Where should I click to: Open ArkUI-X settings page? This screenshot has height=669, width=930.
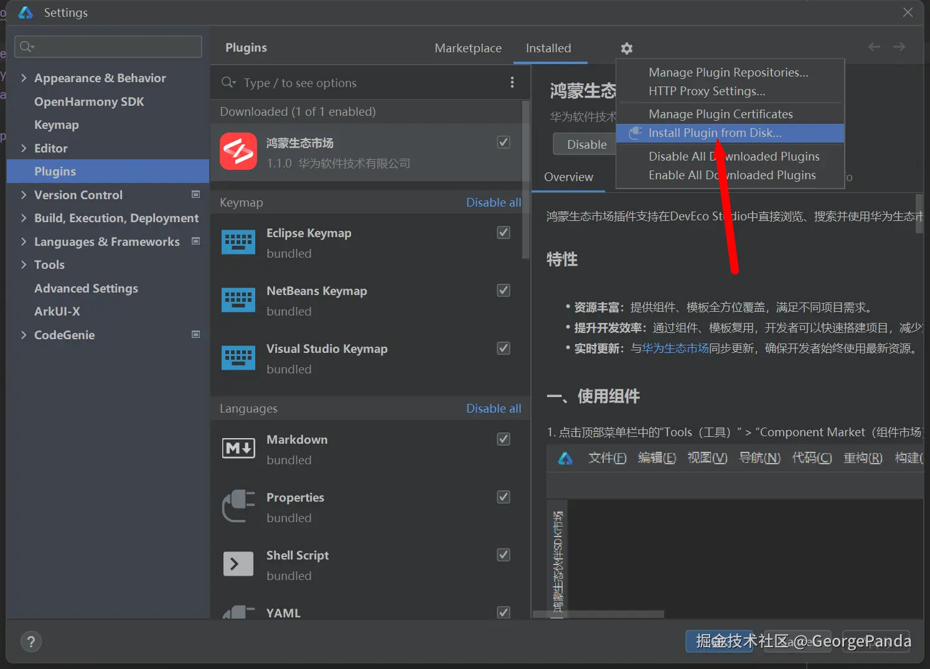(x=57, y=311)
